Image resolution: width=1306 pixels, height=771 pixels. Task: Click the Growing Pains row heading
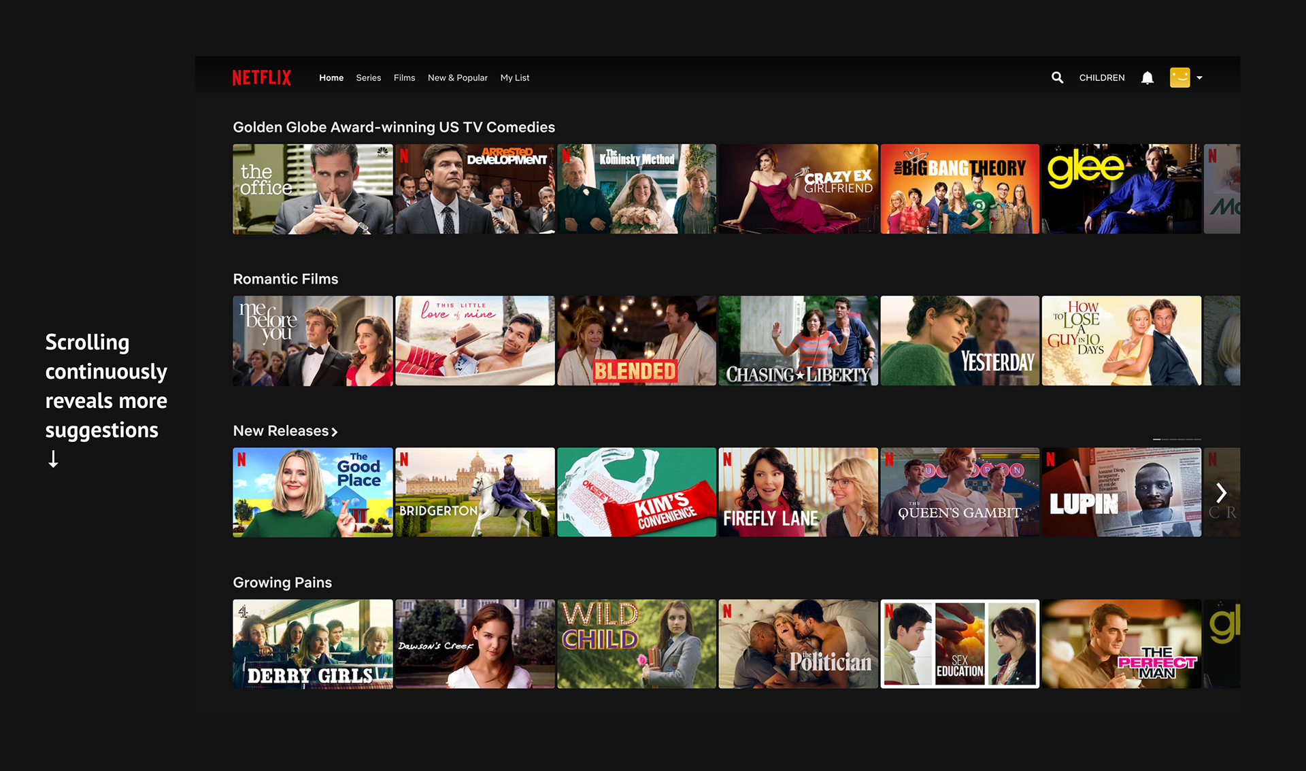tap(282, 583)
